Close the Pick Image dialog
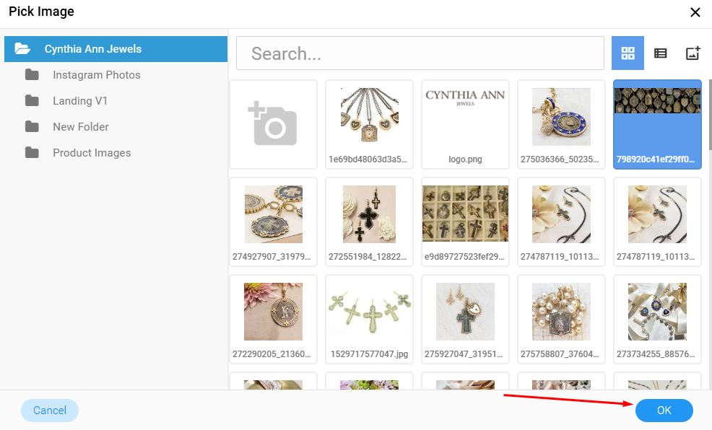Viewport: 712px width, 430px height. click(x=695, y=12)
